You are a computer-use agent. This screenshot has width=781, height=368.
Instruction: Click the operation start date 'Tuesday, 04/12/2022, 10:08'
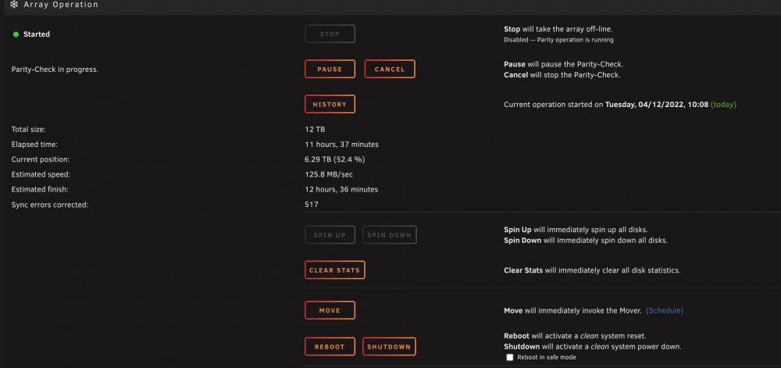click(657, 105)
